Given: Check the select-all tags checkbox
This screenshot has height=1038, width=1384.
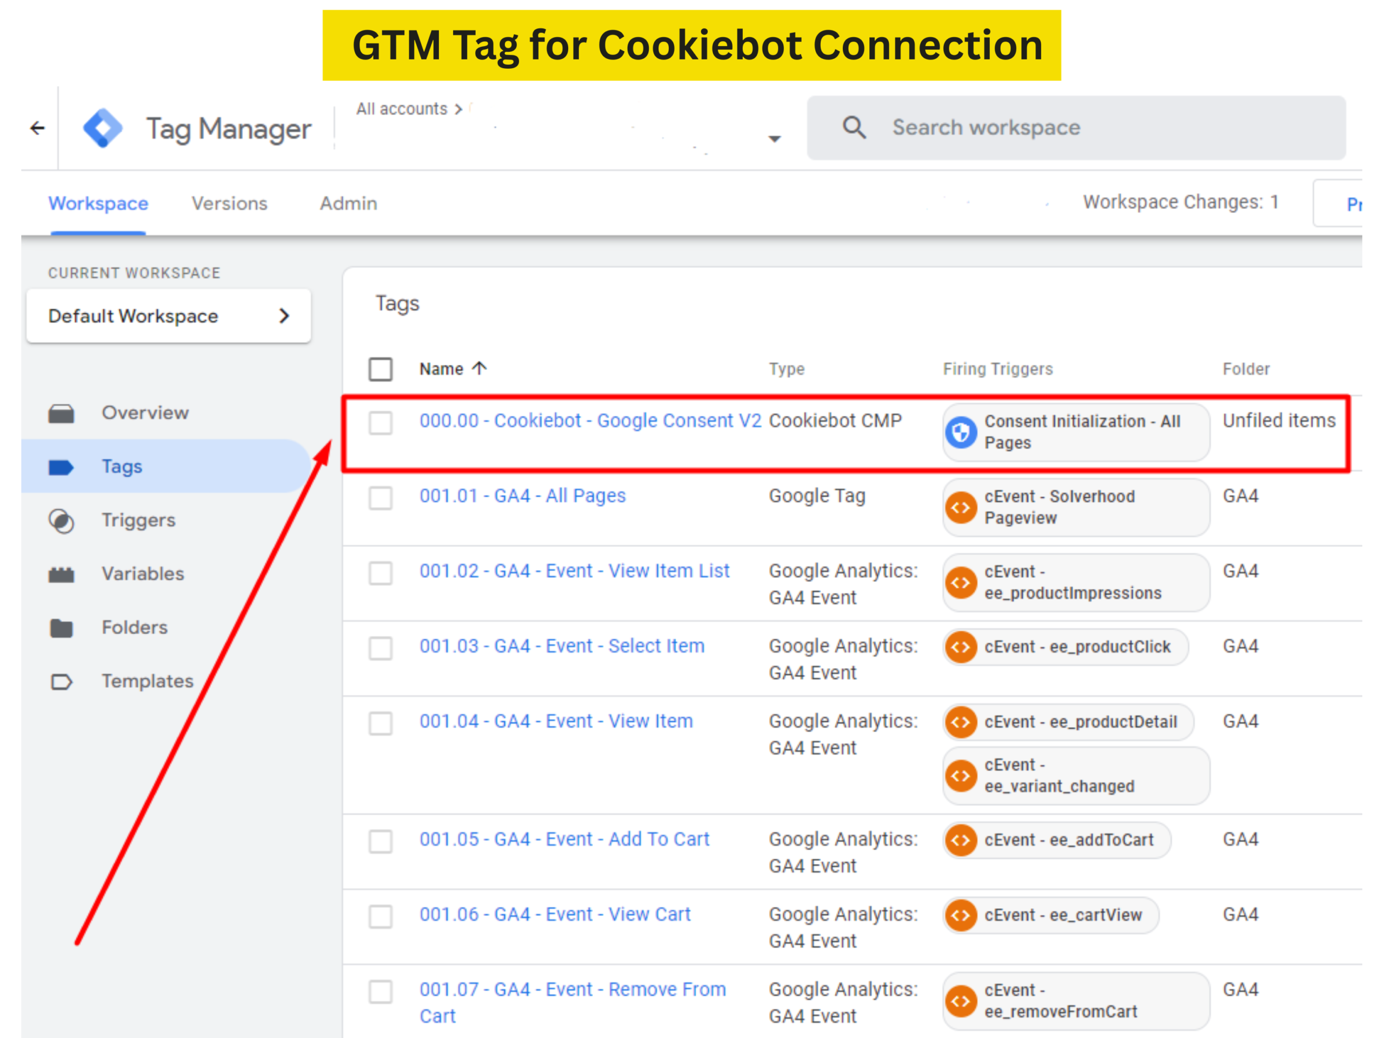Looking at the screenshot, I should [x=381, y=369].
